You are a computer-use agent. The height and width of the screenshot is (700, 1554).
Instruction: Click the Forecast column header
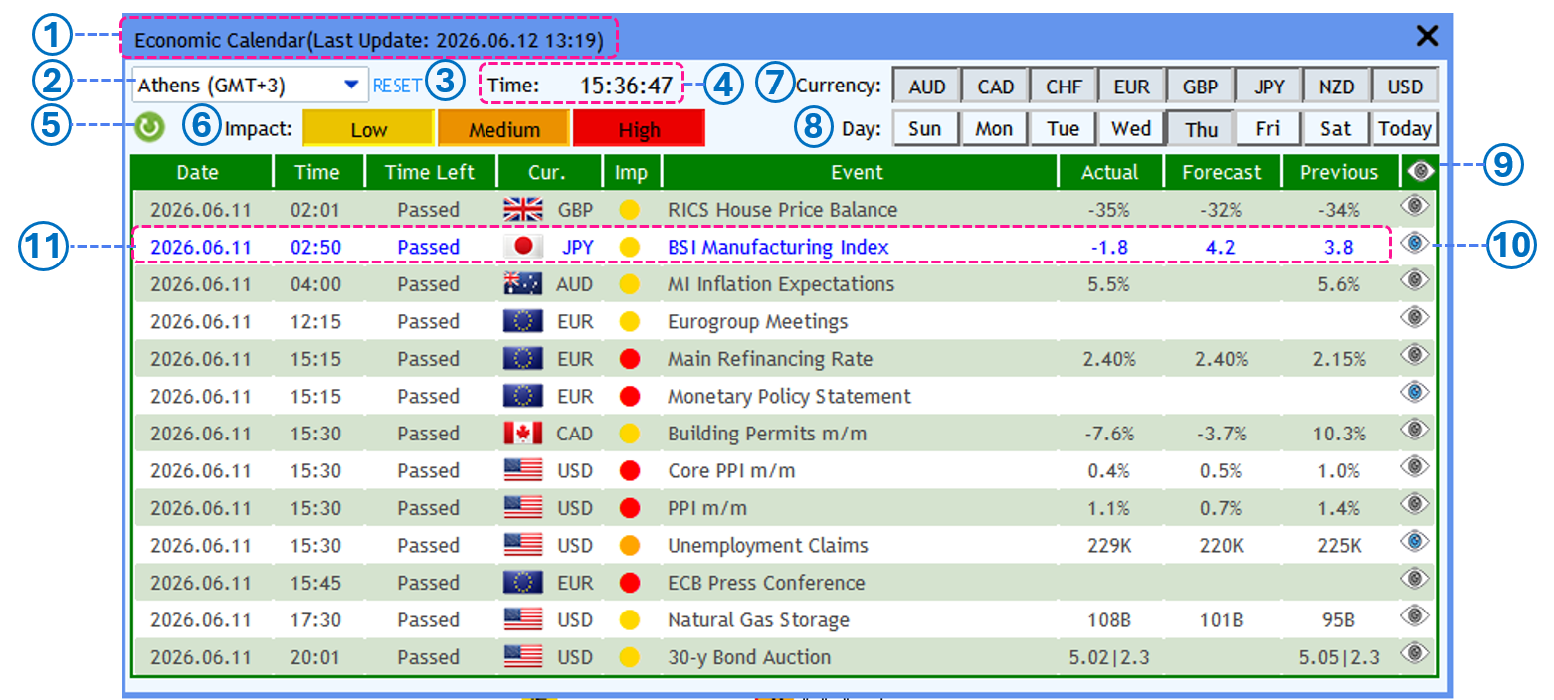[1221, 172]
